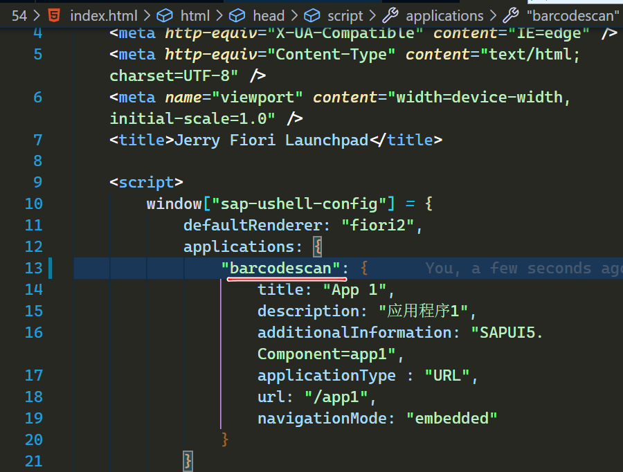Click the cube icon beside script breadcrumb

point(312,15)
